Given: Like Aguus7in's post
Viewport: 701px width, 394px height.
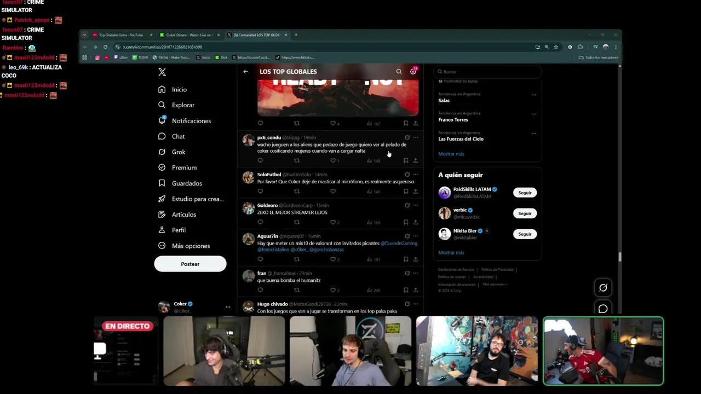Looking at the screenshot, I should (x=333, y=259).
